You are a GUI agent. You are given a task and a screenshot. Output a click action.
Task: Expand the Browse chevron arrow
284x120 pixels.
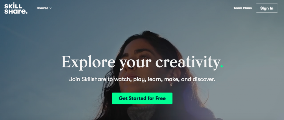(x=50, y=8)
